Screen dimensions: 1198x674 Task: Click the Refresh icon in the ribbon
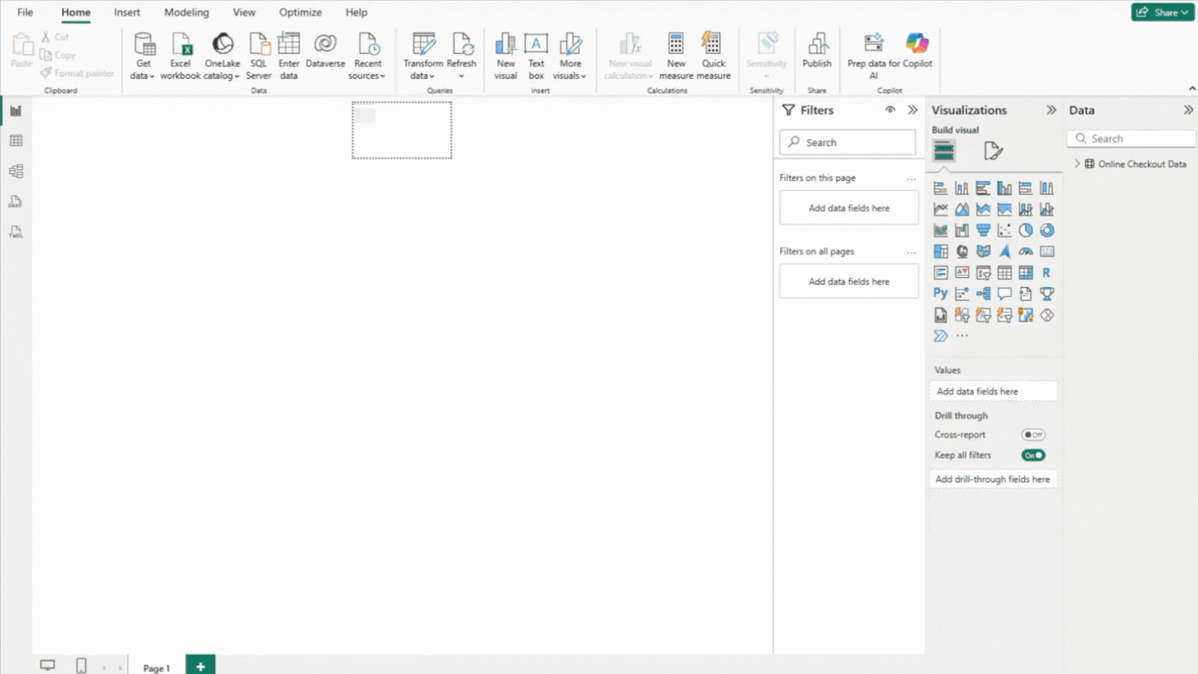pyautogui.click(x=462, y=44)
